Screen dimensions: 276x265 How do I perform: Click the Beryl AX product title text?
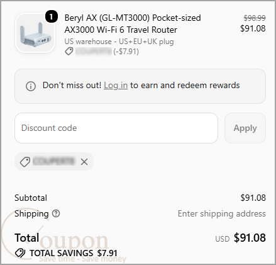[x=133, y=24]
